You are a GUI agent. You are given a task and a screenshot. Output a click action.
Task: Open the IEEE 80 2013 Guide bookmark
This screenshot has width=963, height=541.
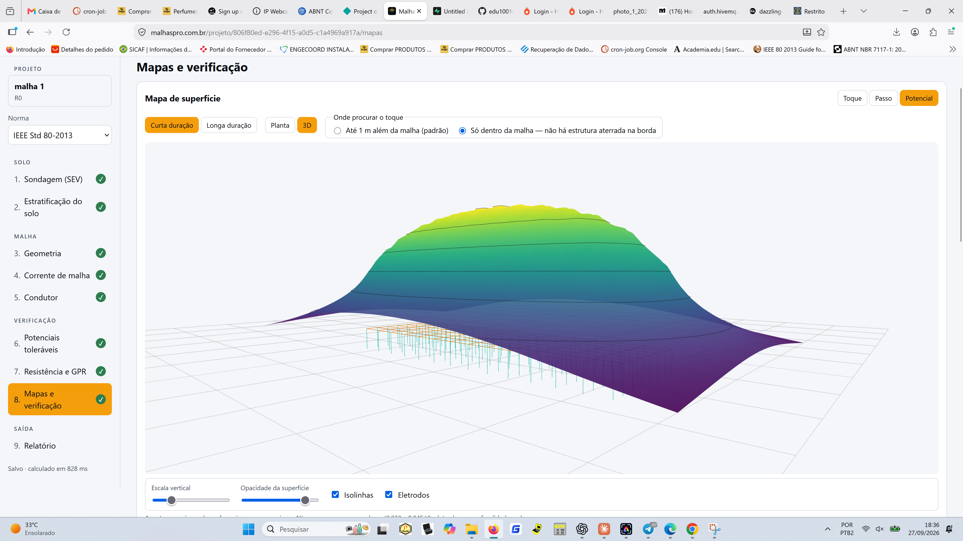coord(789,49)
